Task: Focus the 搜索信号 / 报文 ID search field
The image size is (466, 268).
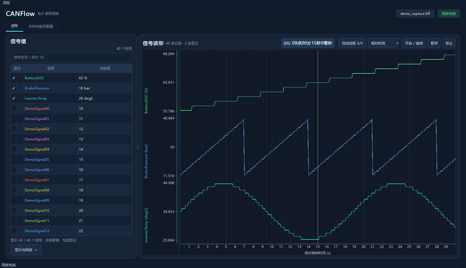Action: coord(71,57)
